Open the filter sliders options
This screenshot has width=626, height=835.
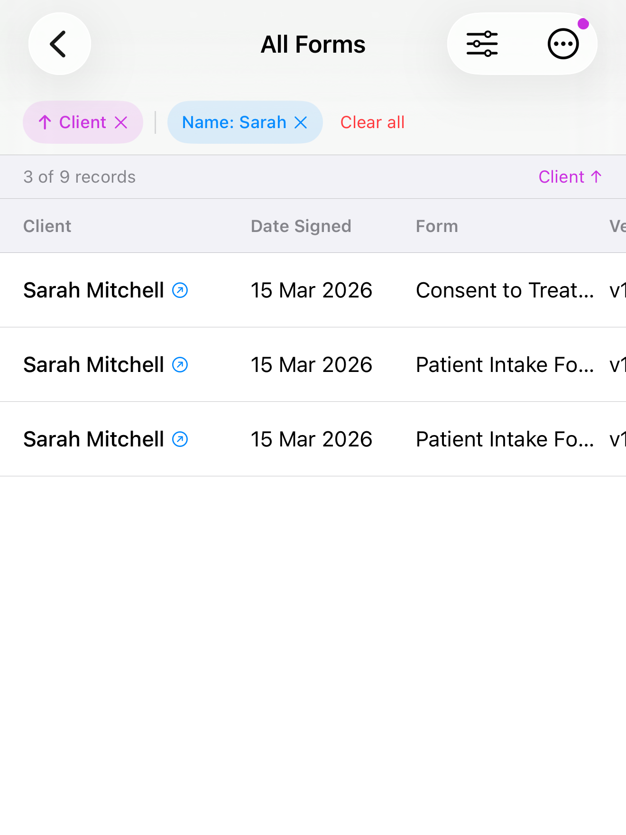tap(482, 44)
